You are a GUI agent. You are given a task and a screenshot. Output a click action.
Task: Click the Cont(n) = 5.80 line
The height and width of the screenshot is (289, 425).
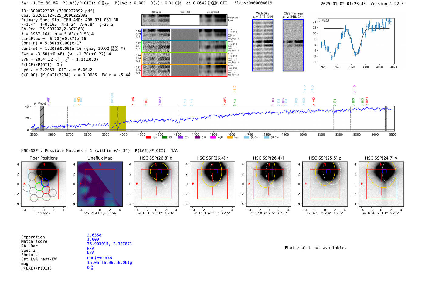click(x=51, y=43)
